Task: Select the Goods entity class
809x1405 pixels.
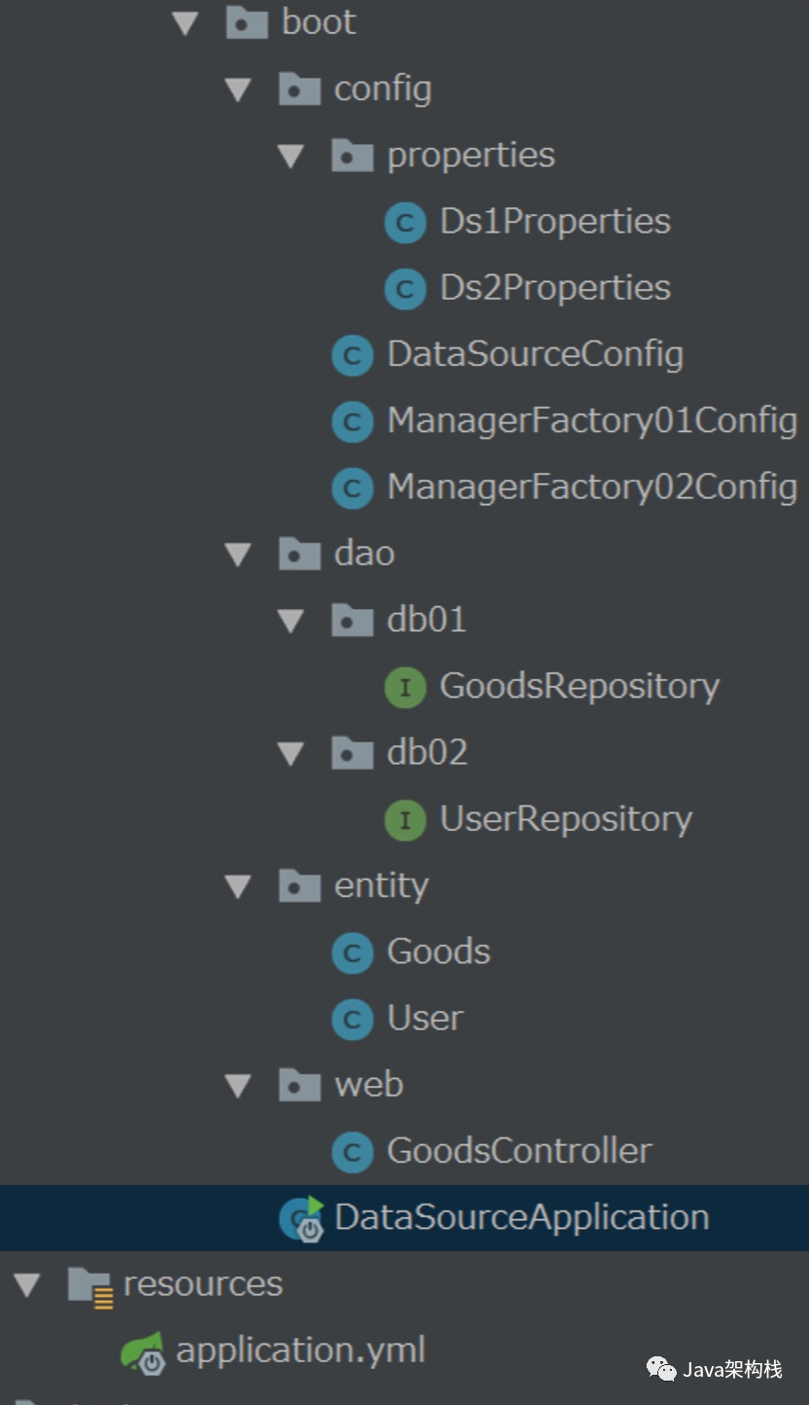Action: tap(411, 953)
